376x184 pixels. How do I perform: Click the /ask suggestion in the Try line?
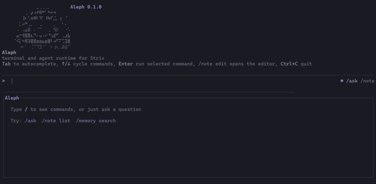(30, 121)
